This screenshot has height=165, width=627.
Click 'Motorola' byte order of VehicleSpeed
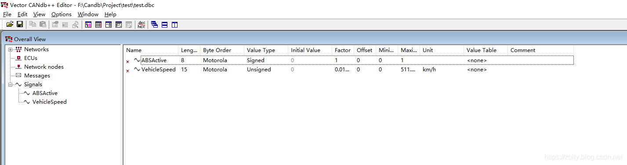pyautogui.click(x=215, y=69)
